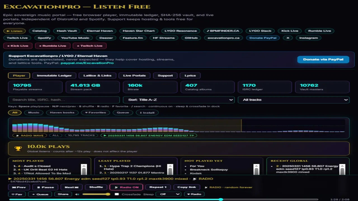Viewport: 358px width, 201px height.
Task: Go to previous track with Prev
Action: [19, 187]
